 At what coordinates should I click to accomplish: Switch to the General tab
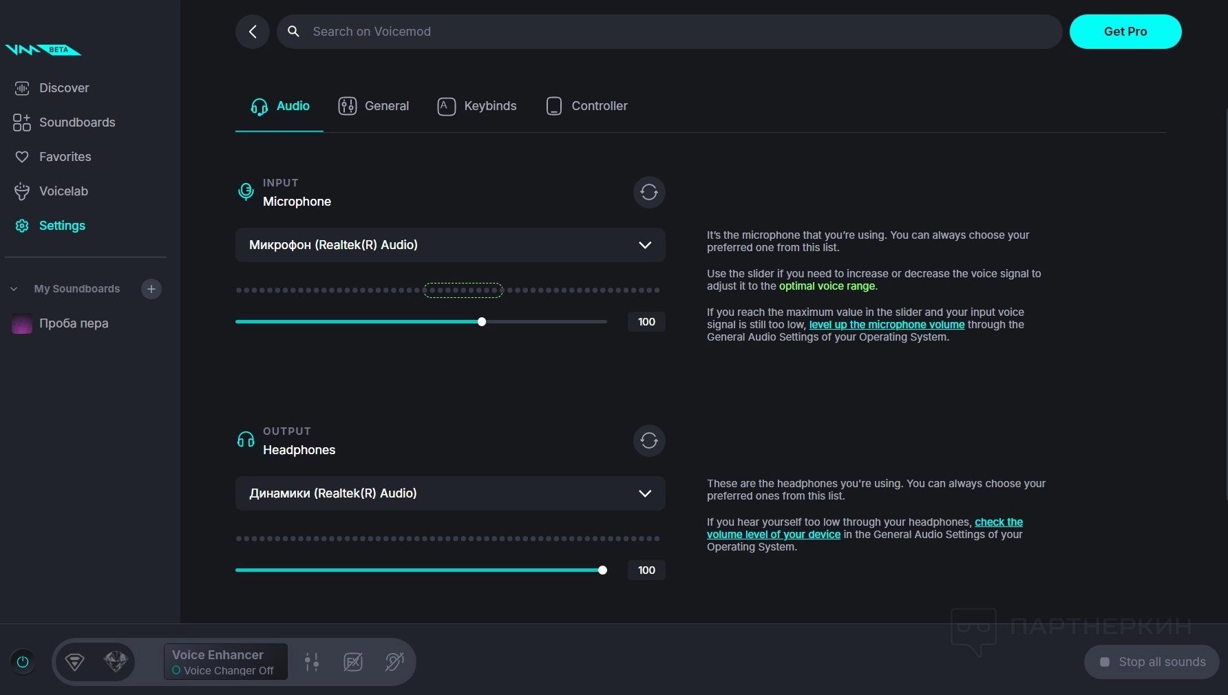(x=374, y=106)
